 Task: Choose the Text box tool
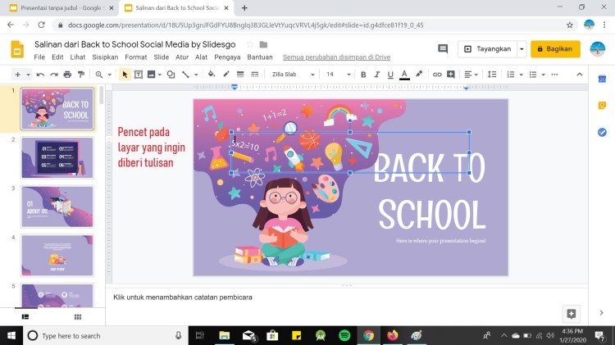point(139,75)
